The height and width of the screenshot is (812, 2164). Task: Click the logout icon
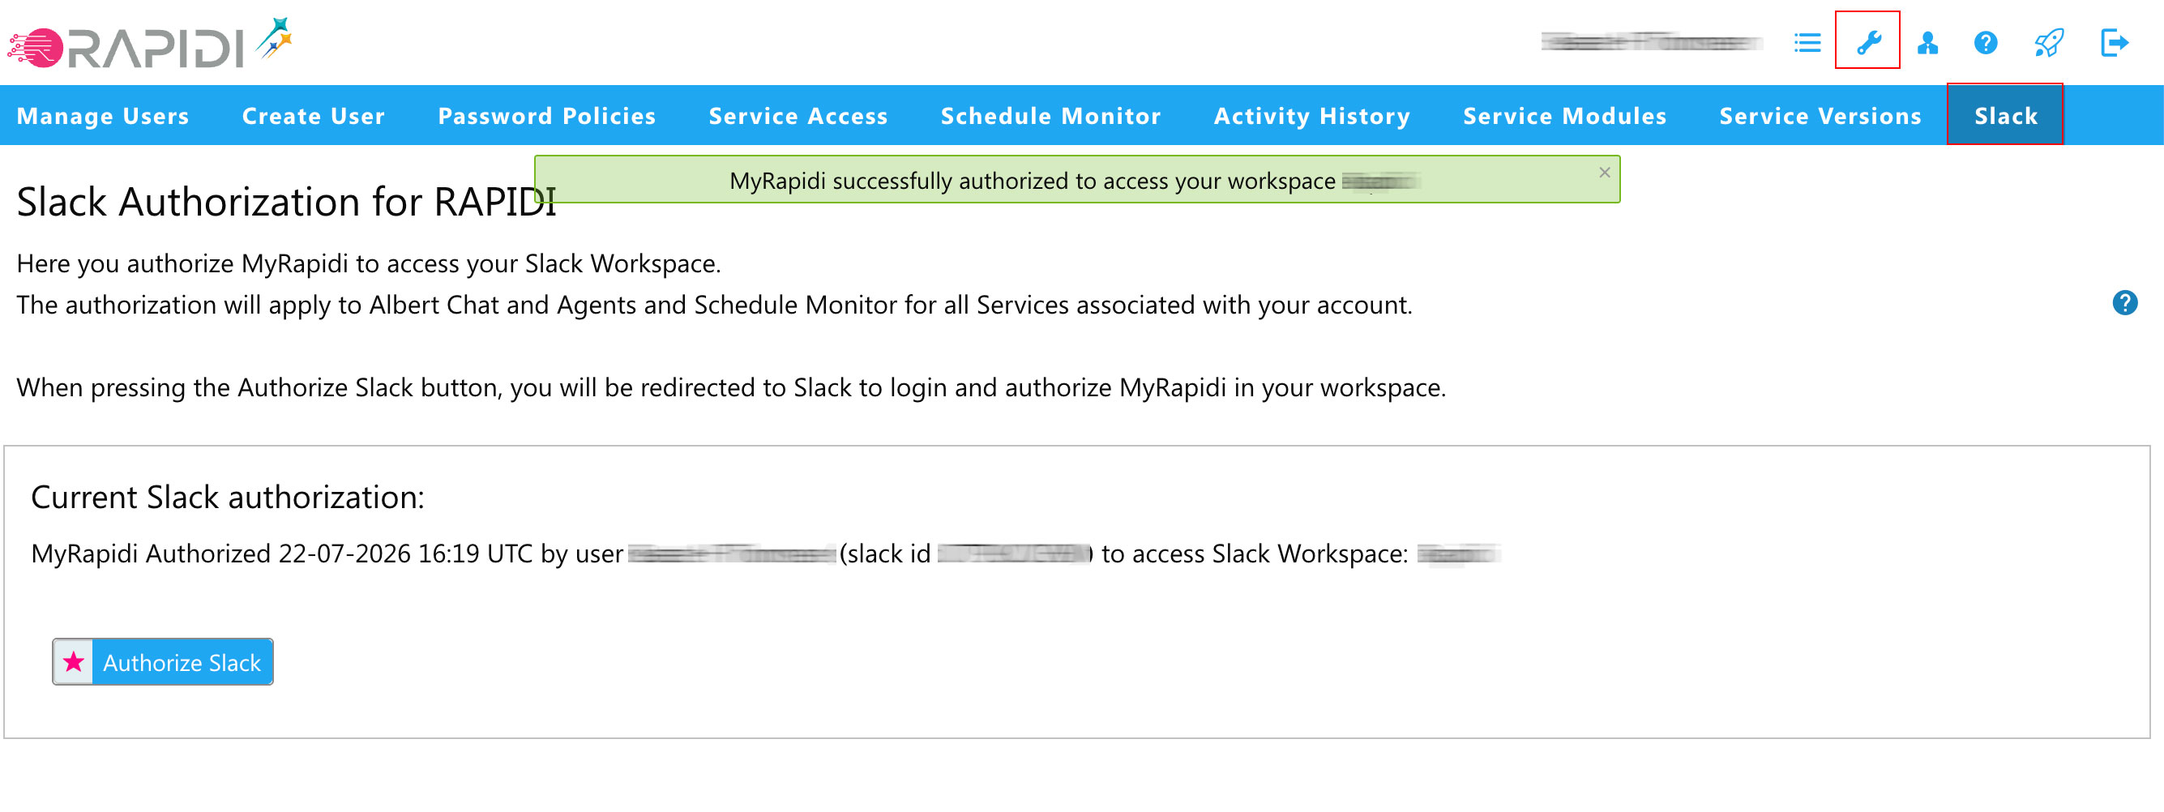coord(2114,42)
